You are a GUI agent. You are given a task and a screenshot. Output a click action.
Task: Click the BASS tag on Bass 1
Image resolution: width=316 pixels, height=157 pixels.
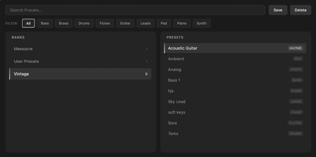tap(297, 80)
